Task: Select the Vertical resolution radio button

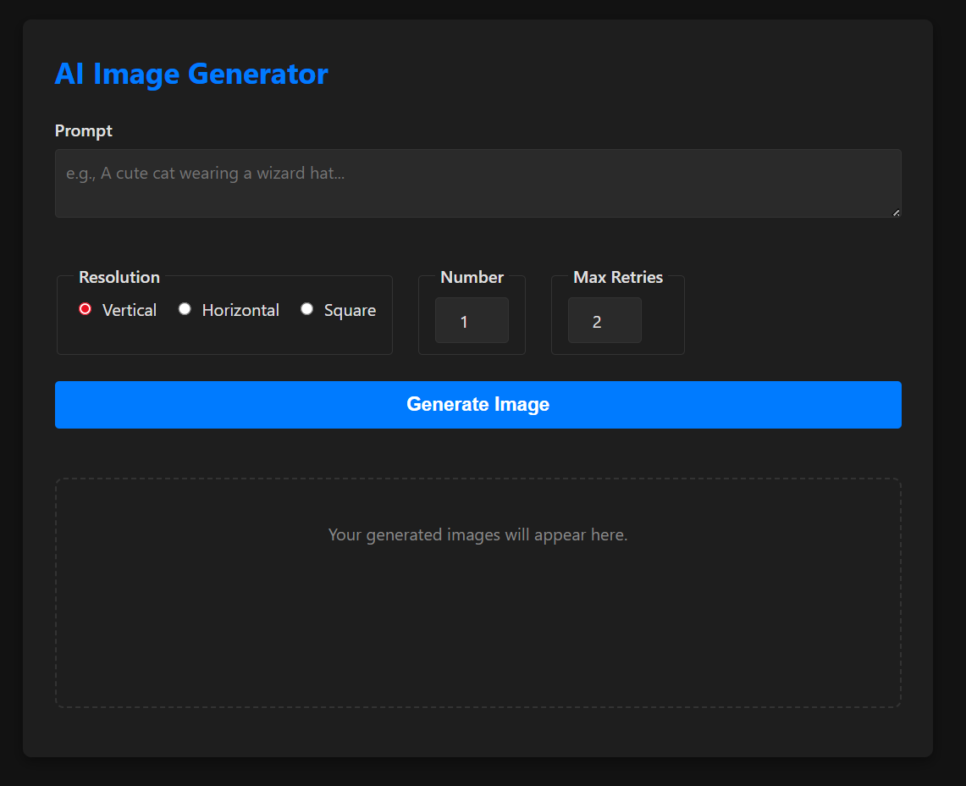Action: pyautogui.click(x=85, y=309)
